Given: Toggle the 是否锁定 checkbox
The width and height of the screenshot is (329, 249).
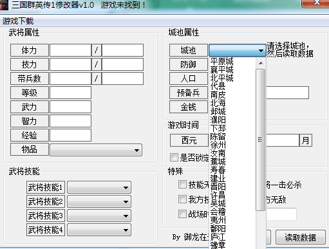Looking at the screenshot, I should (x=174, y=157).
